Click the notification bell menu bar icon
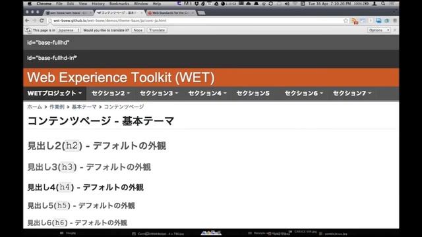Screen dimensions: 422x237 (x=256, y=4)
